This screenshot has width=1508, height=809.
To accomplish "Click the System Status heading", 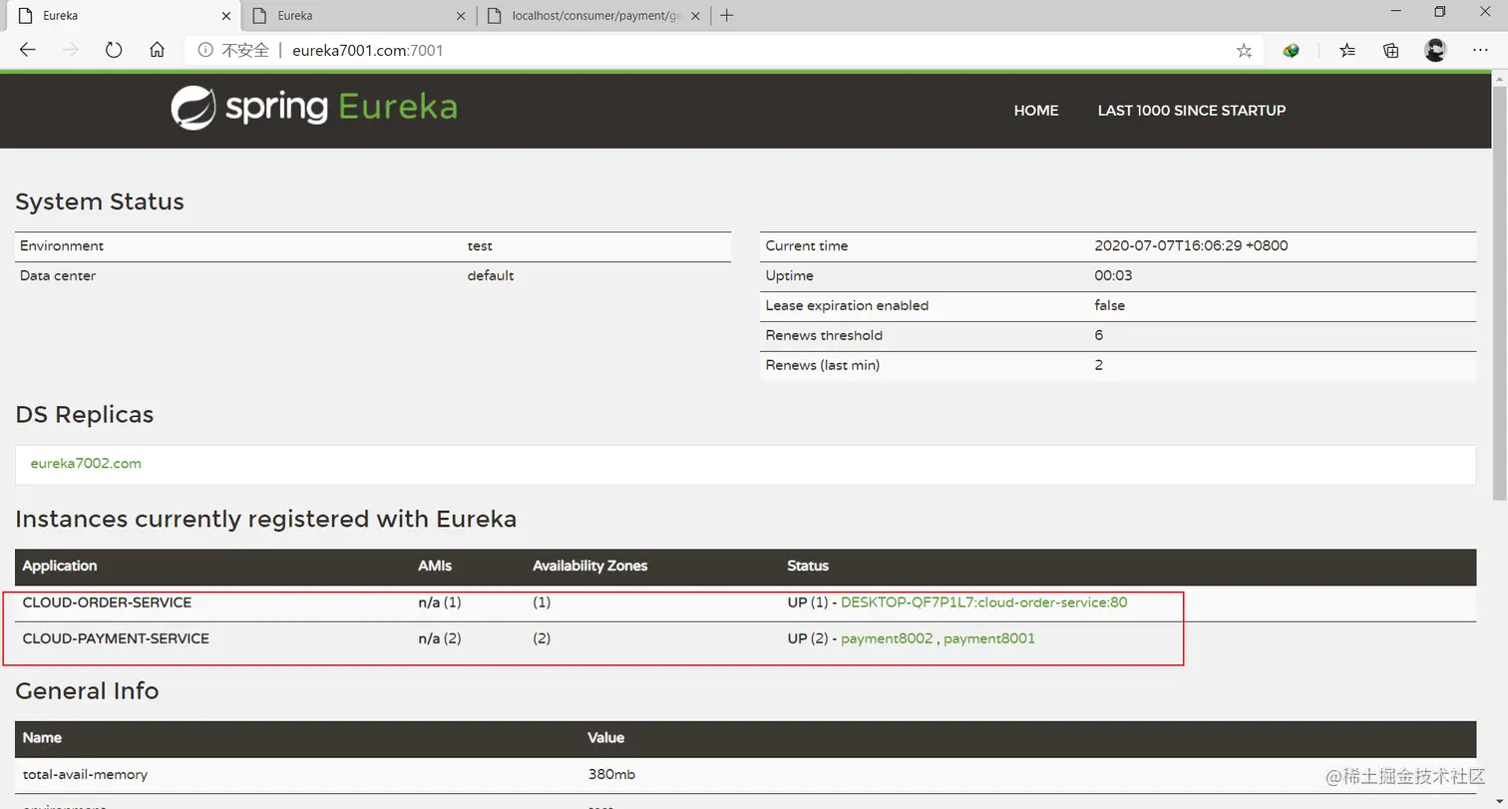I will 100,202.
